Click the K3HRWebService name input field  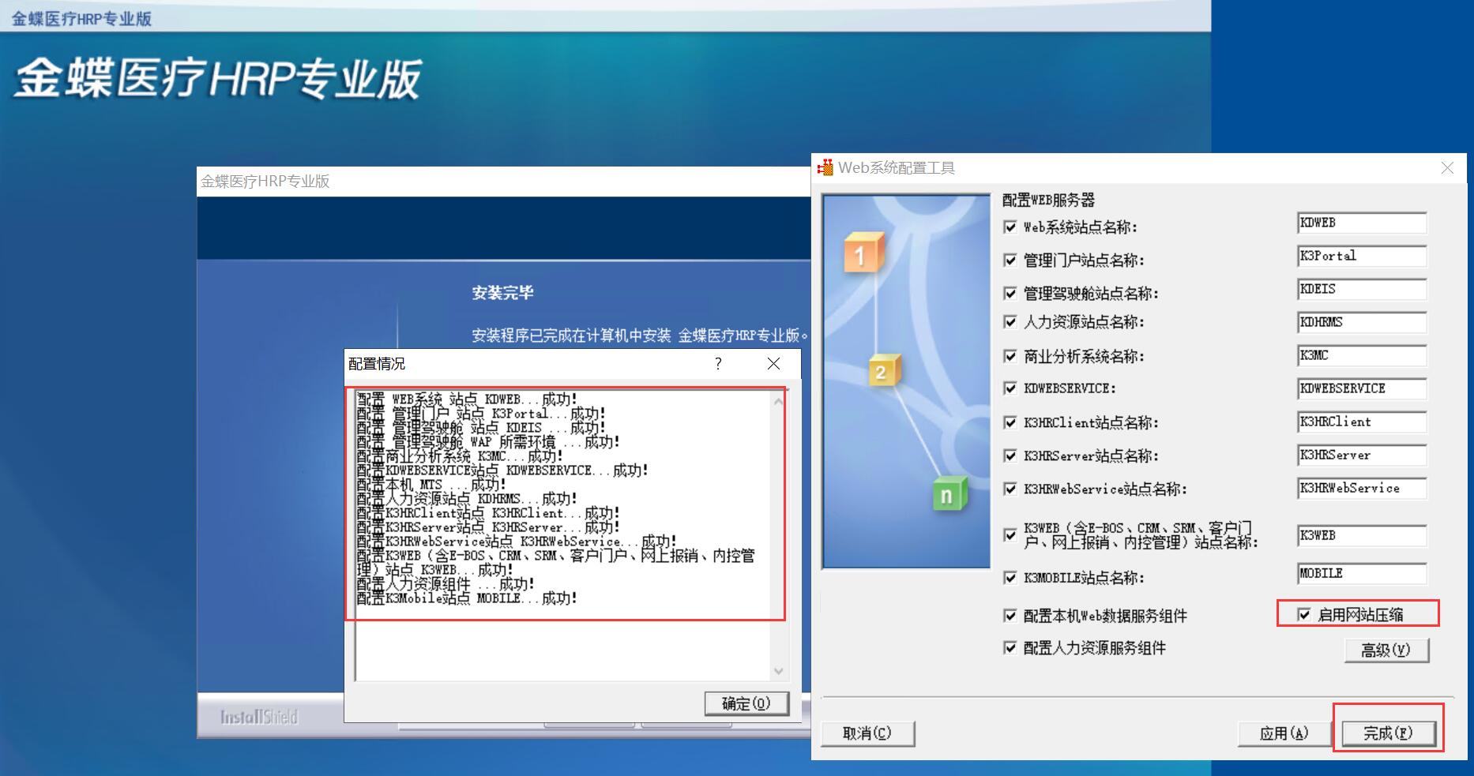(1362, 489)
